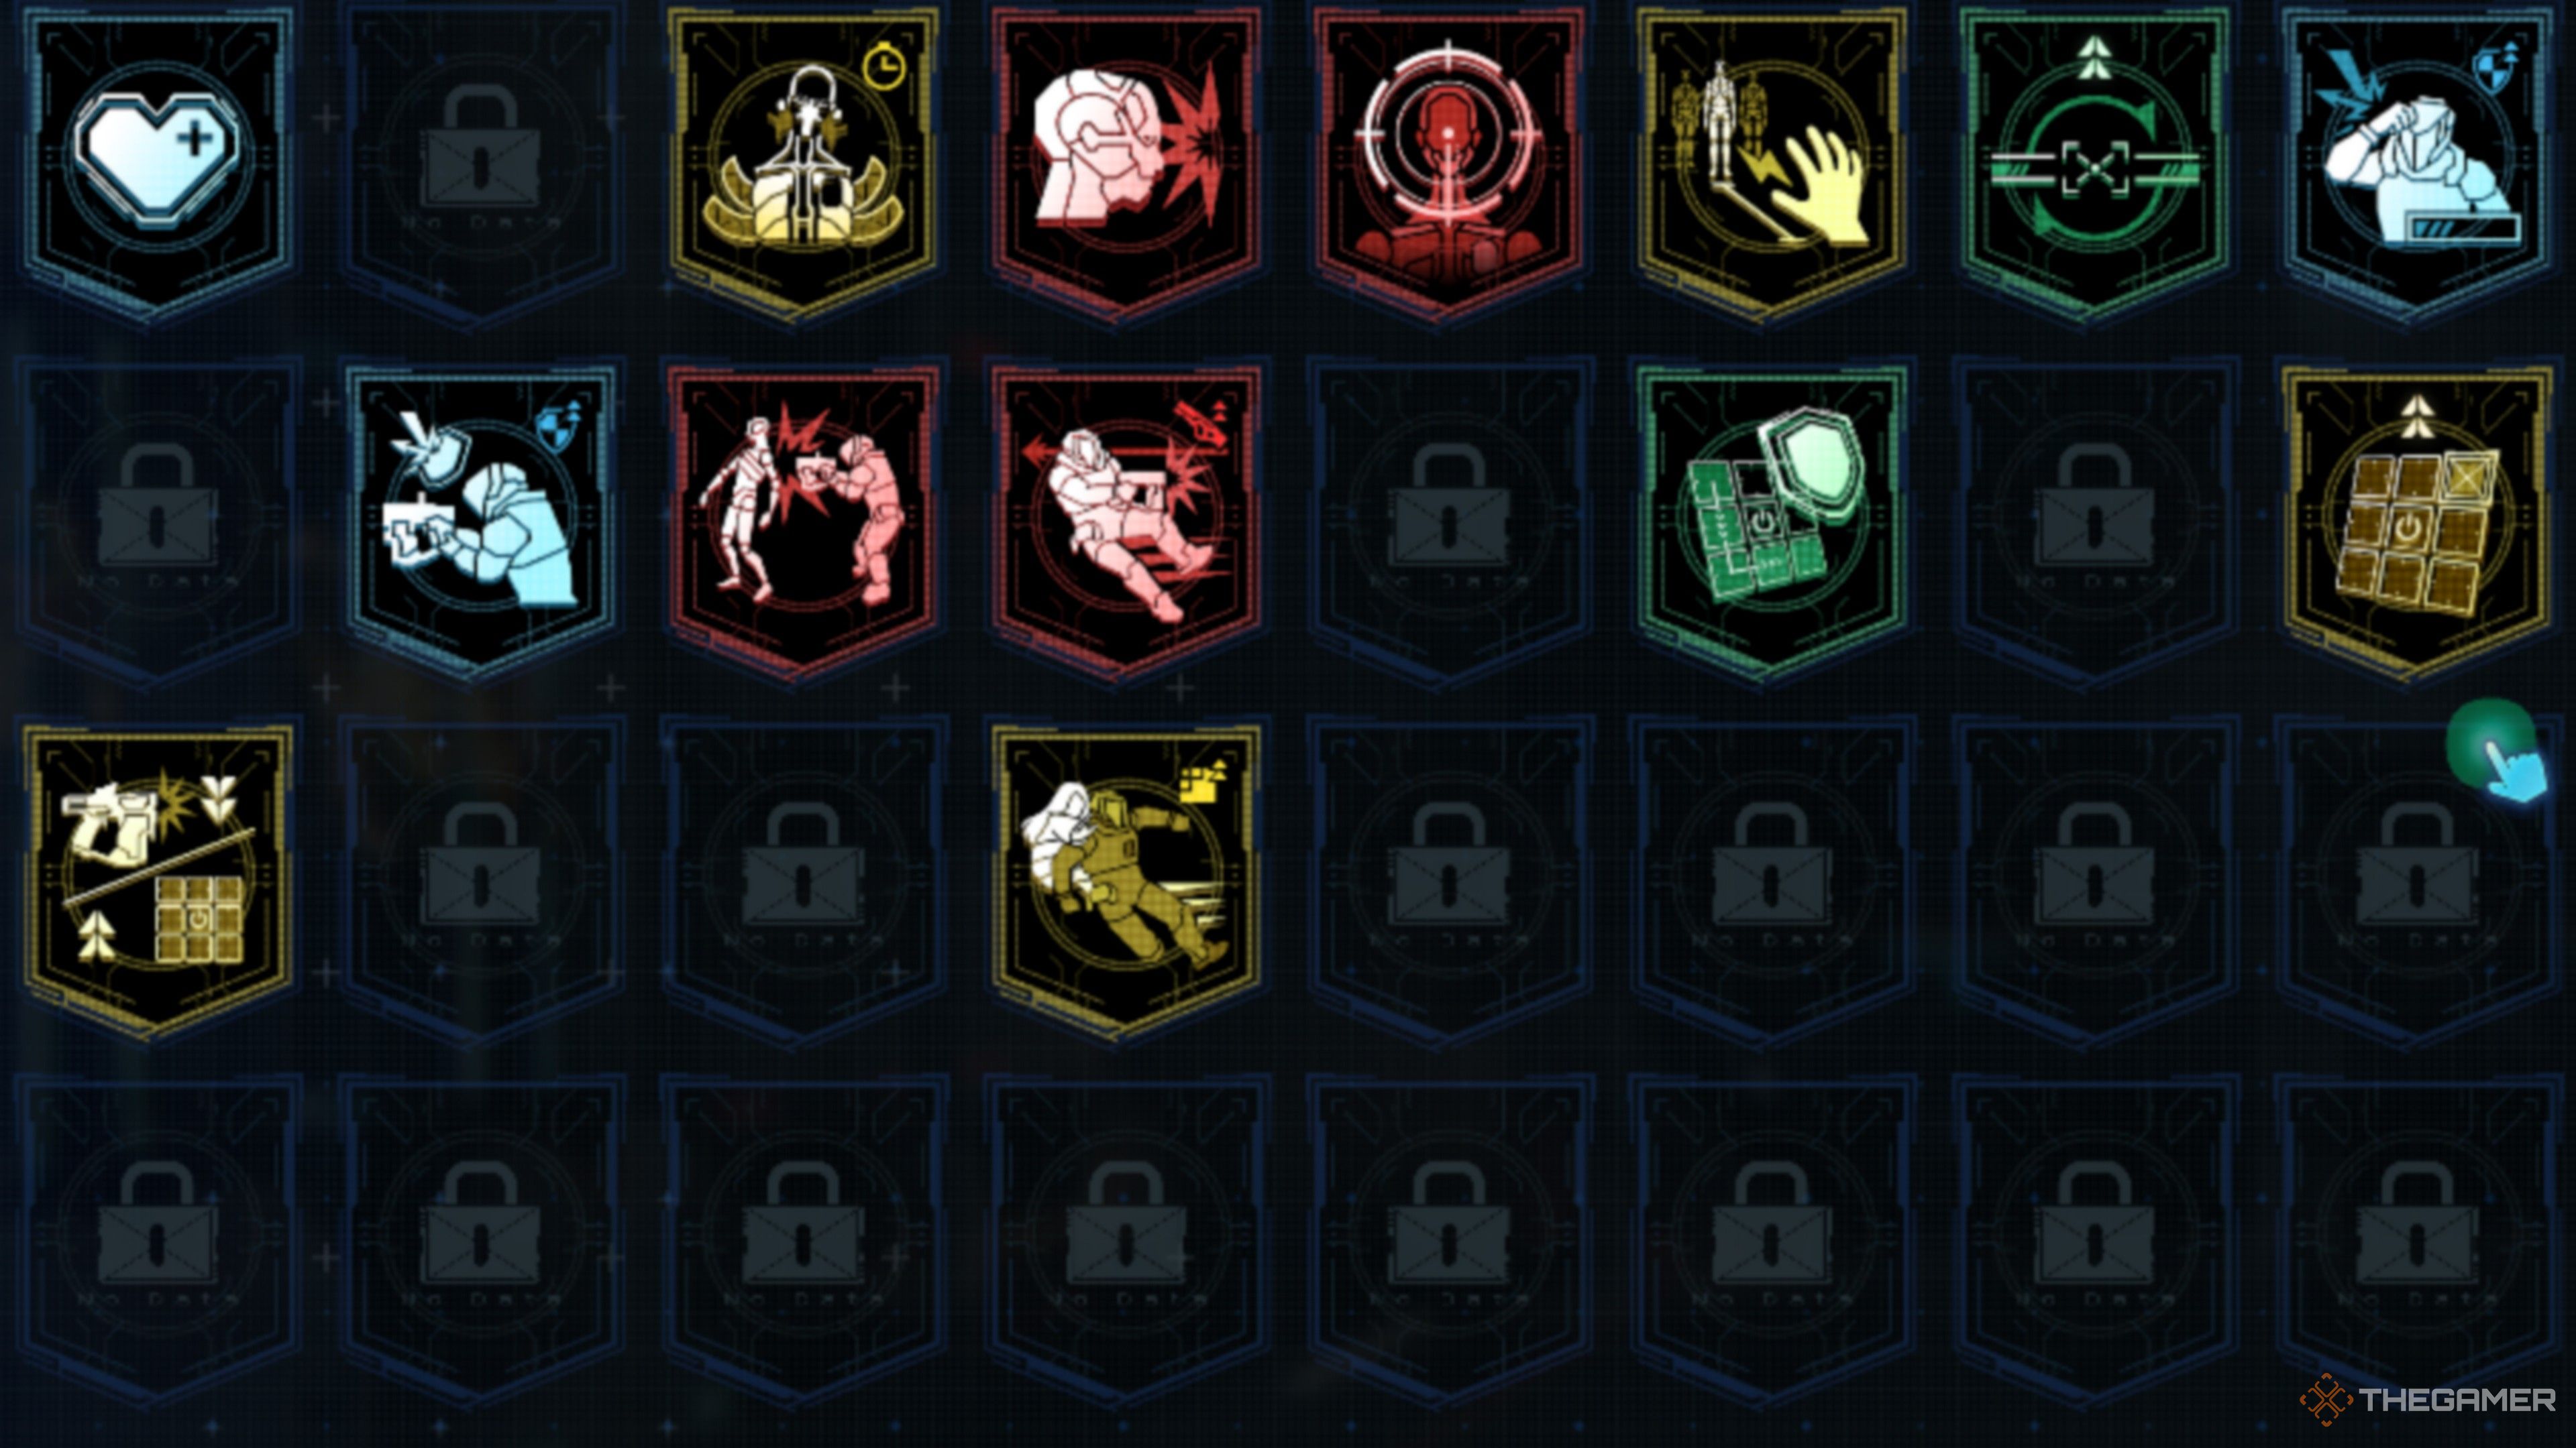This screenshot has height=1448, width=2576.
Task: Click the green hand cursor indicator
Action: coord(2496,751)
